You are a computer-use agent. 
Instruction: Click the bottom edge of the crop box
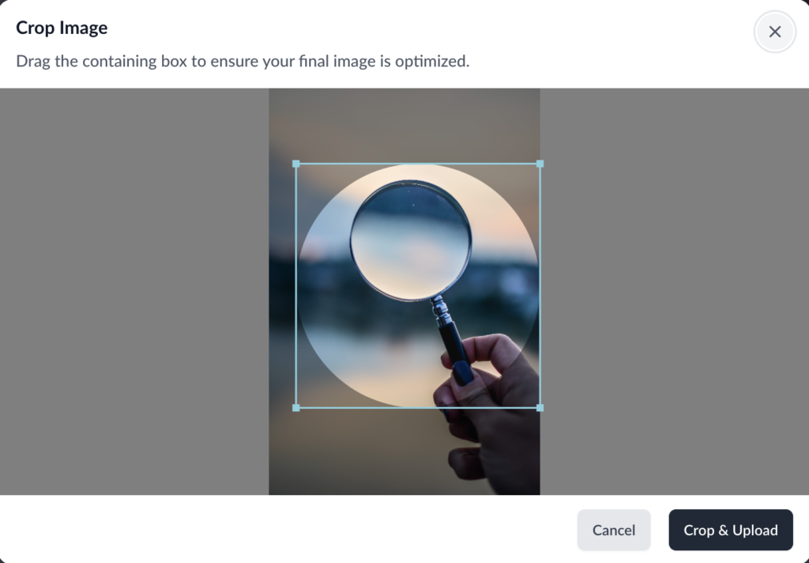point(418,407)
